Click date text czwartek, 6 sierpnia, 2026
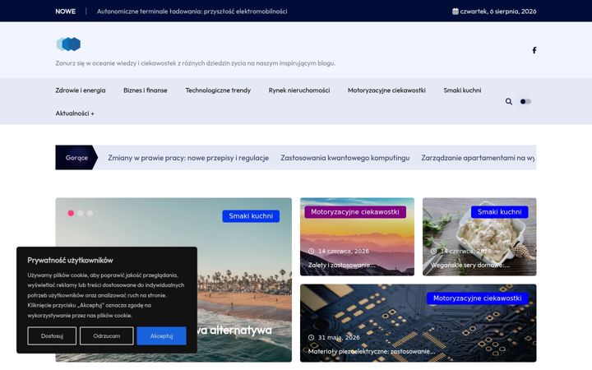This screenshot has height=370, width=592. (x=498, y=12)
